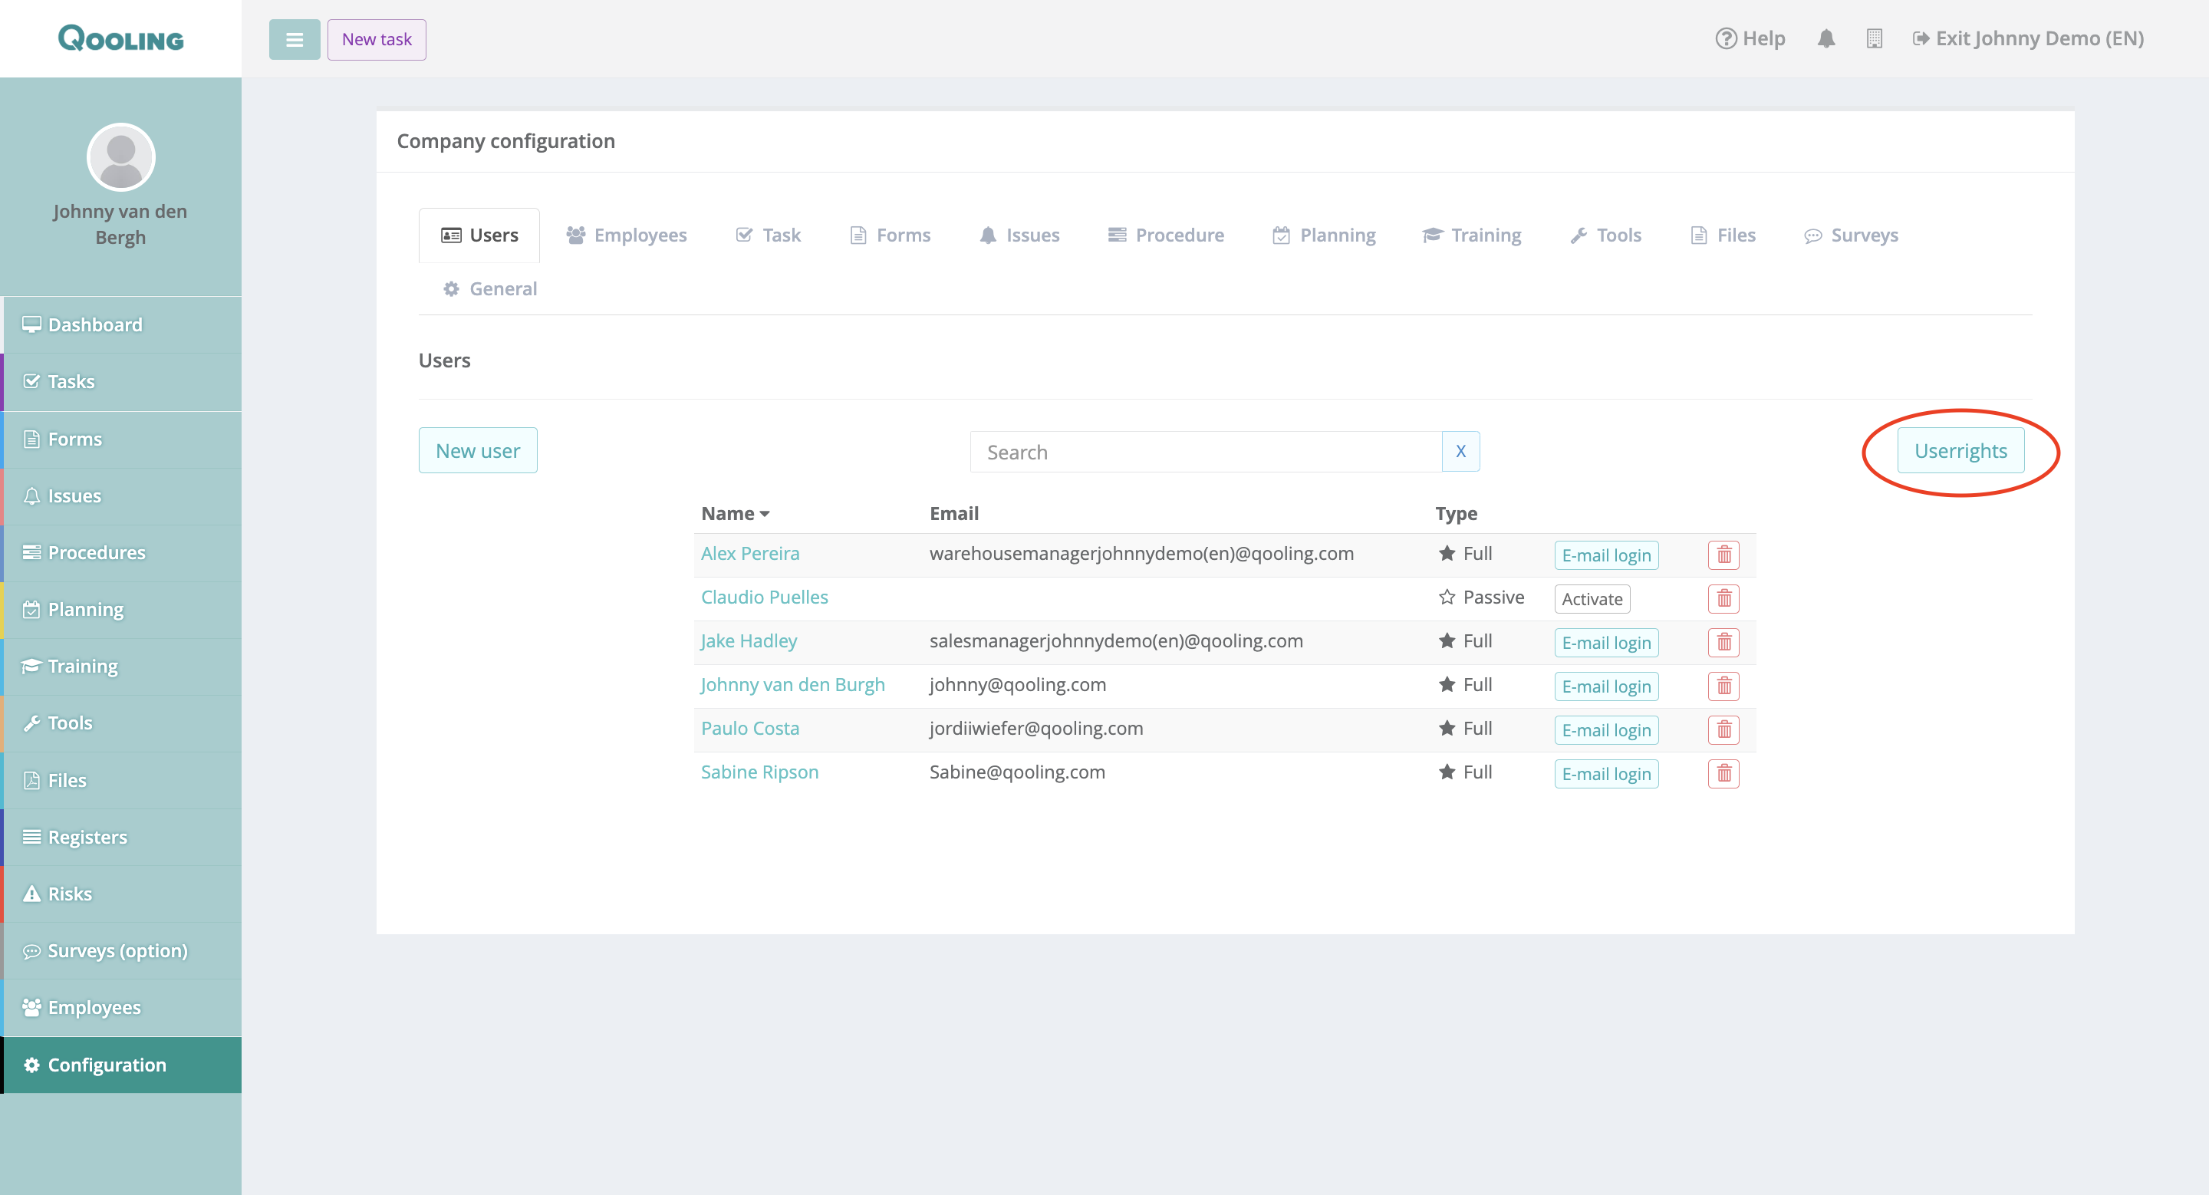Clear the search with X button

pos(1460,451)
